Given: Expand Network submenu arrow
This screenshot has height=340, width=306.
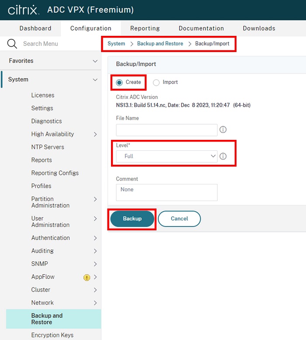Looking at the screenshot, I should (95, 303).
